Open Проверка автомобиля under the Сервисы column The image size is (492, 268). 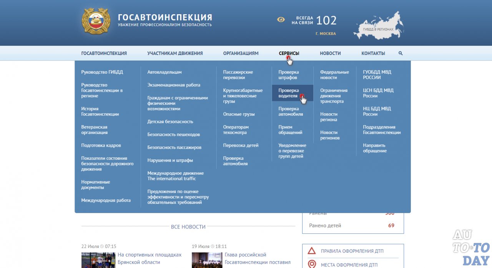(x=291, y=111)
